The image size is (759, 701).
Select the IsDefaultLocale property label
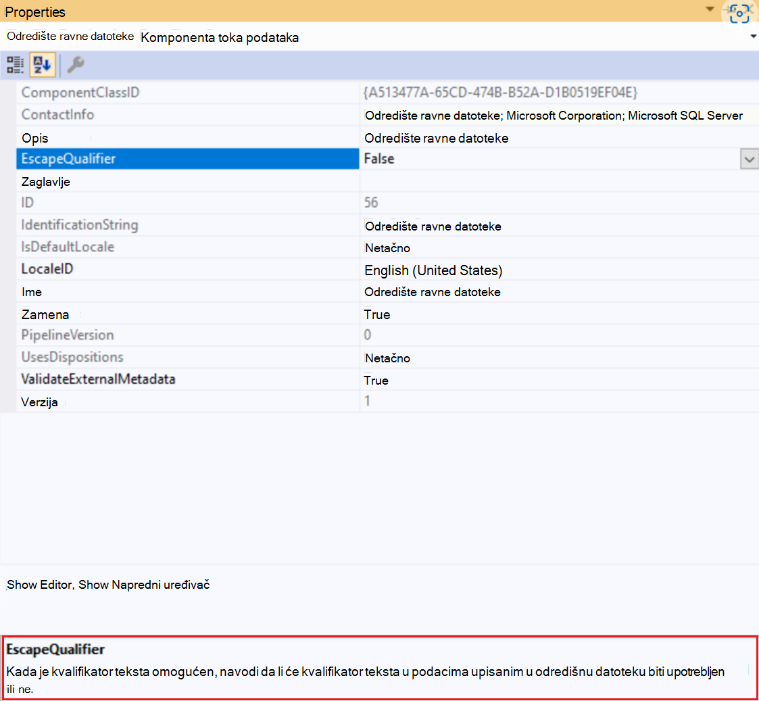coord(68,247)
